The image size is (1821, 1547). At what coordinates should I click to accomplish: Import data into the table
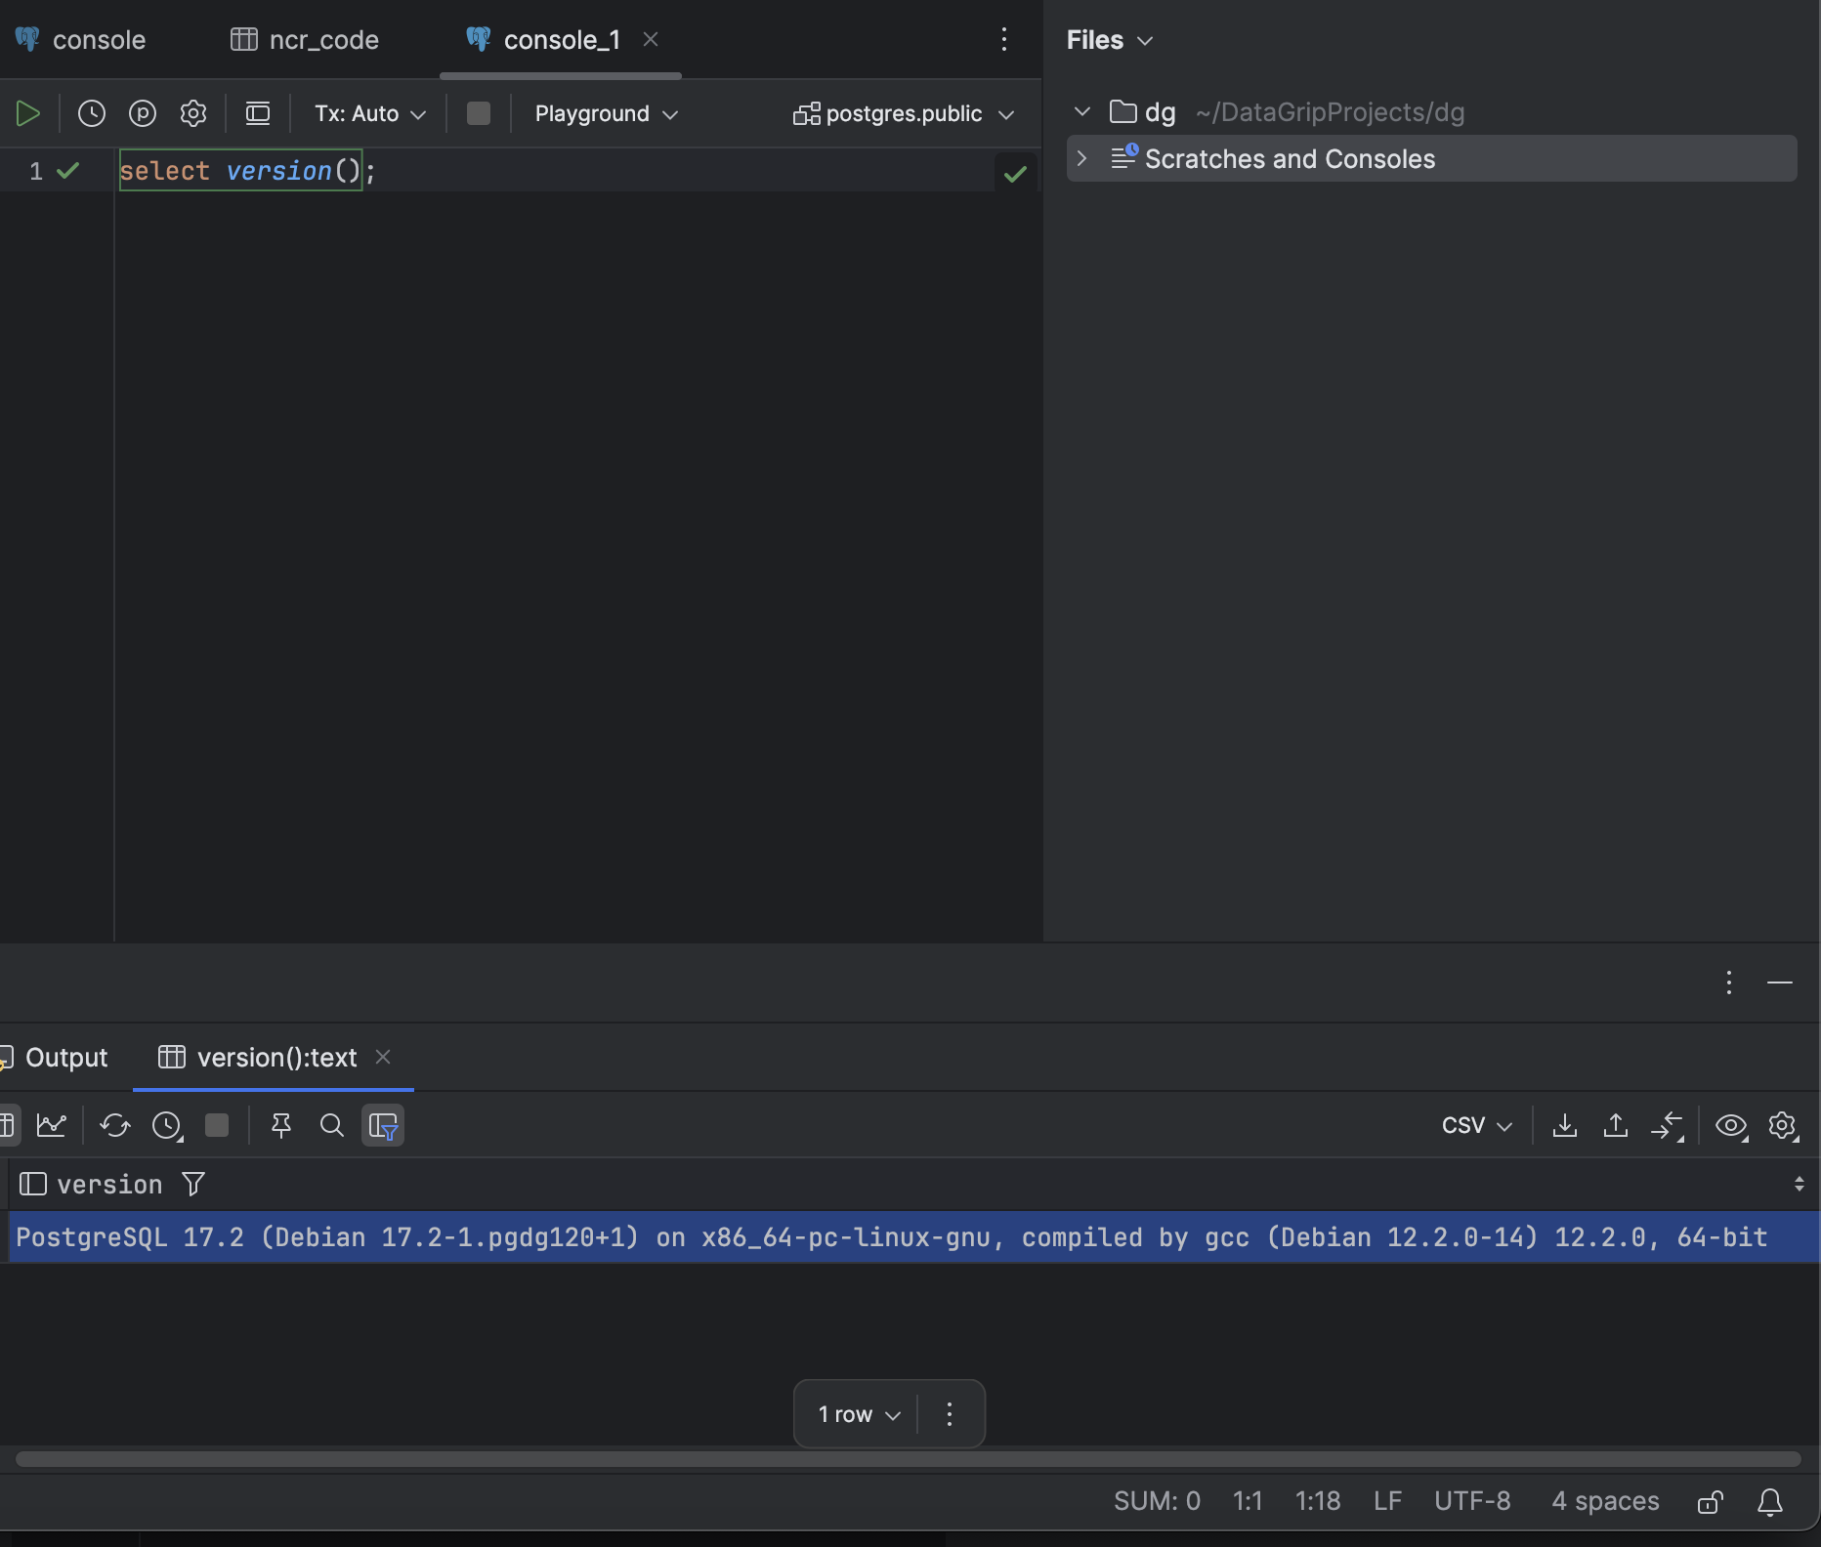1615,1125
